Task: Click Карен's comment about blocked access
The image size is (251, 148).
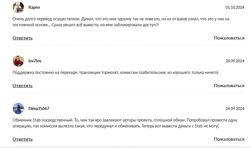Action: tap(121, 22)
